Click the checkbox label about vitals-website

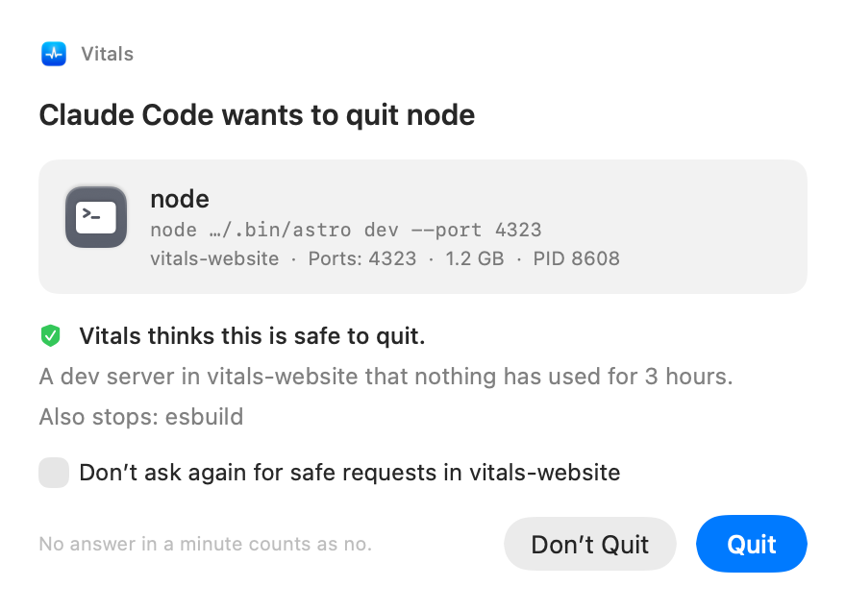point(350,473)
